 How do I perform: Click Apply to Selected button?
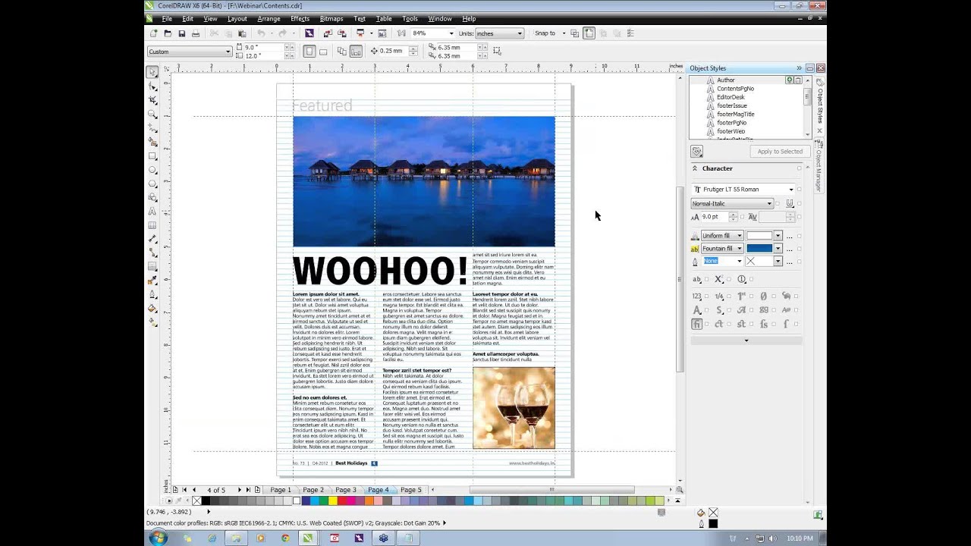[x=780, y=152]
